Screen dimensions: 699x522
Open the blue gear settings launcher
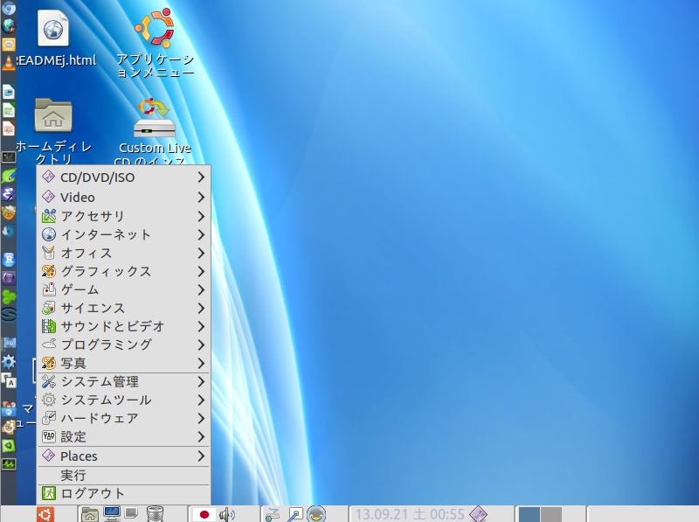(9, 361)
